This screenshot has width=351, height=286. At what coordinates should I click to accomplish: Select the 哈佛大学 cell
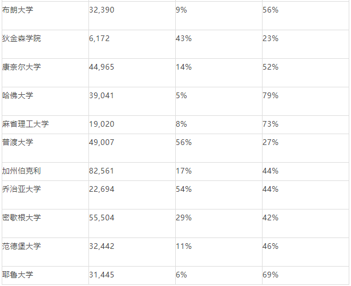[18, 95]
